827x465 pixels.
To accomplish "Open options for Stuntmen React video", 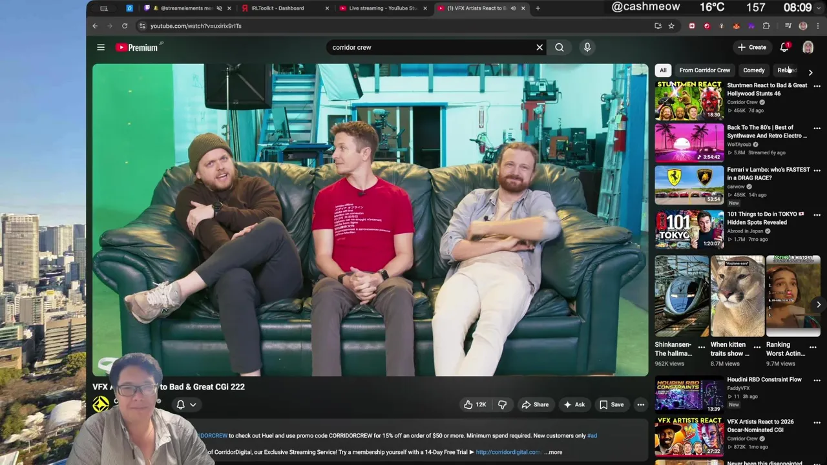I will (817, 86).
